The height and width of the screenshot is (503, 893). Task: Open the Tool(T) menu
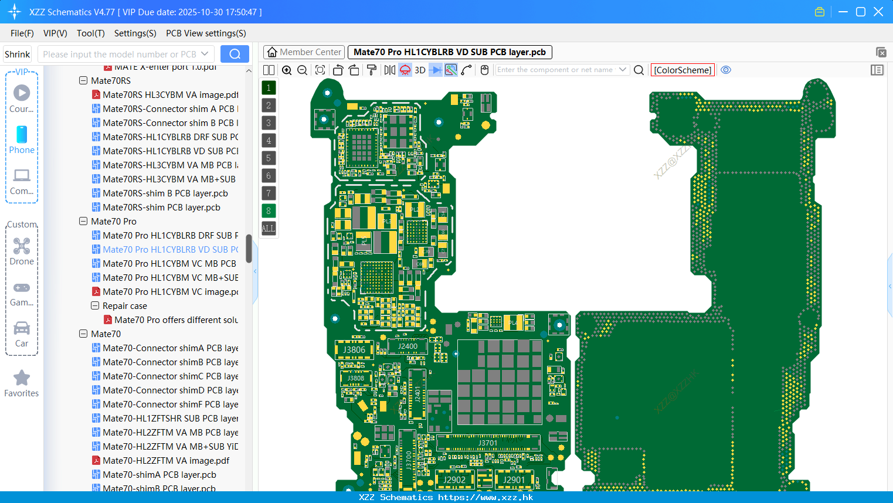tap(91, 33)
